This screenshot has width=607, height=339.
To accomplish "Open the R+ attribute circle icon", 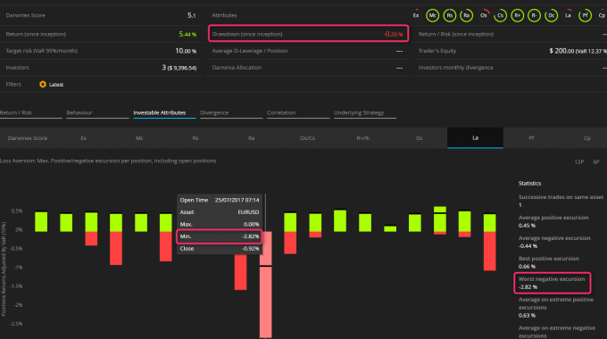I will pos(517,15).
